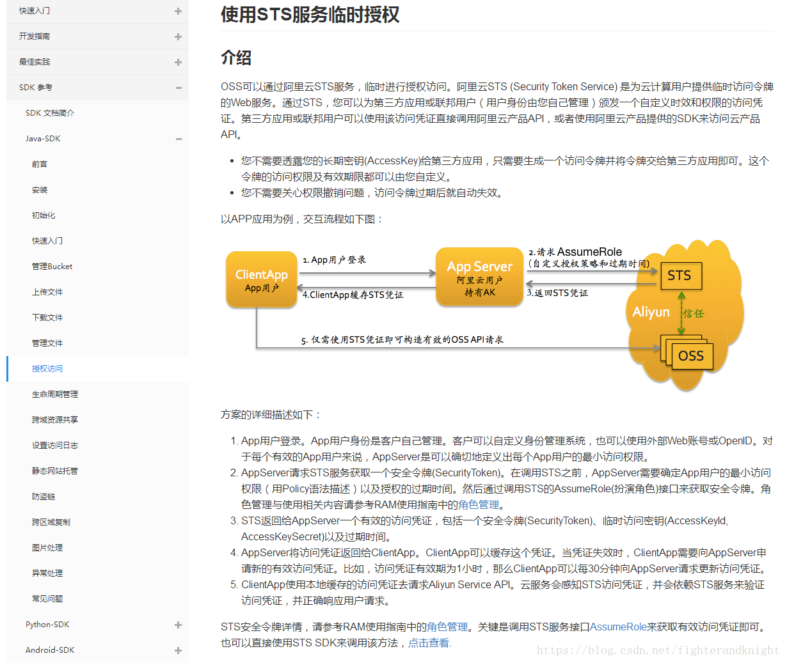Click the diagram label 1. App用户登录
This screenshot has height=663, width=787.
click(x=334, y=260)
